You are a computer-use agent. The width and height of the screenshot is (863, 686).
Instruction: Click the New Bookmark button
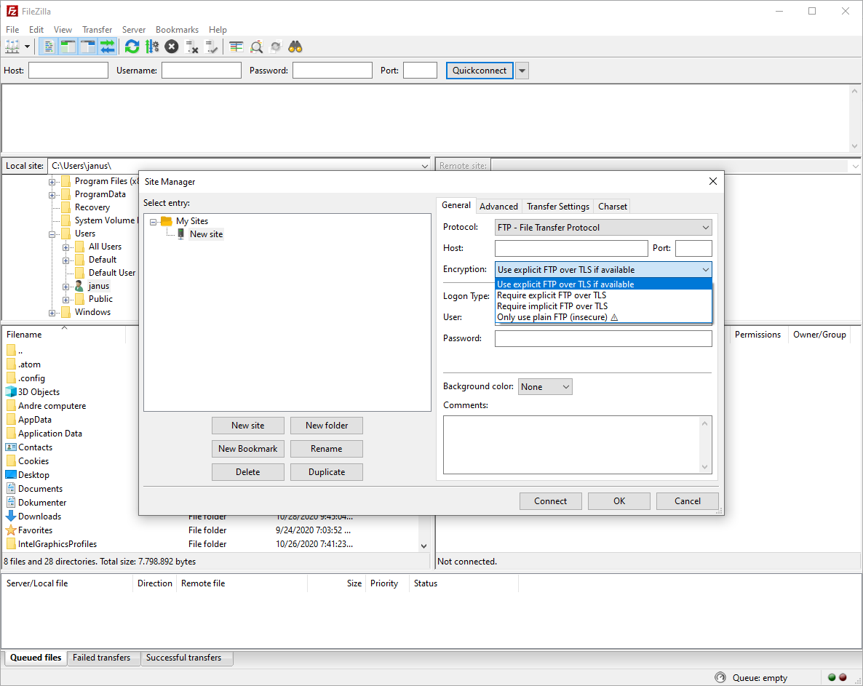[x=247, y=449]
